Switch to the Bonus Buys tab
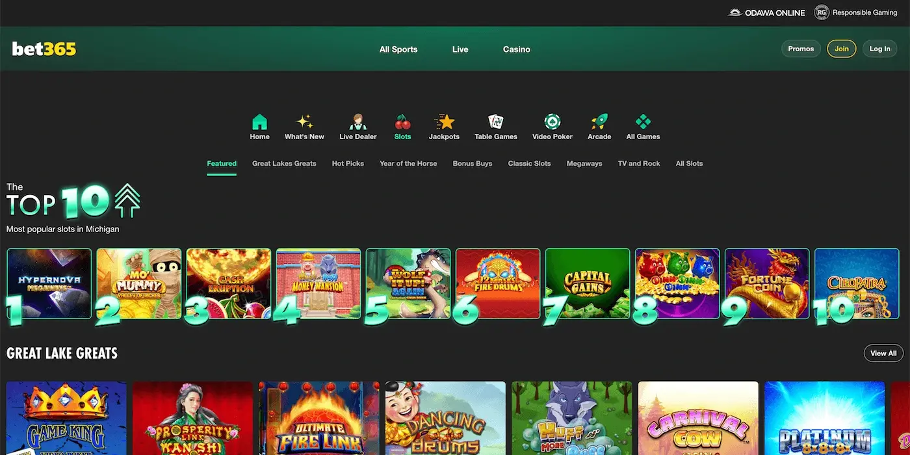Viewport: 910px width, 455px height. coord(473,164)
